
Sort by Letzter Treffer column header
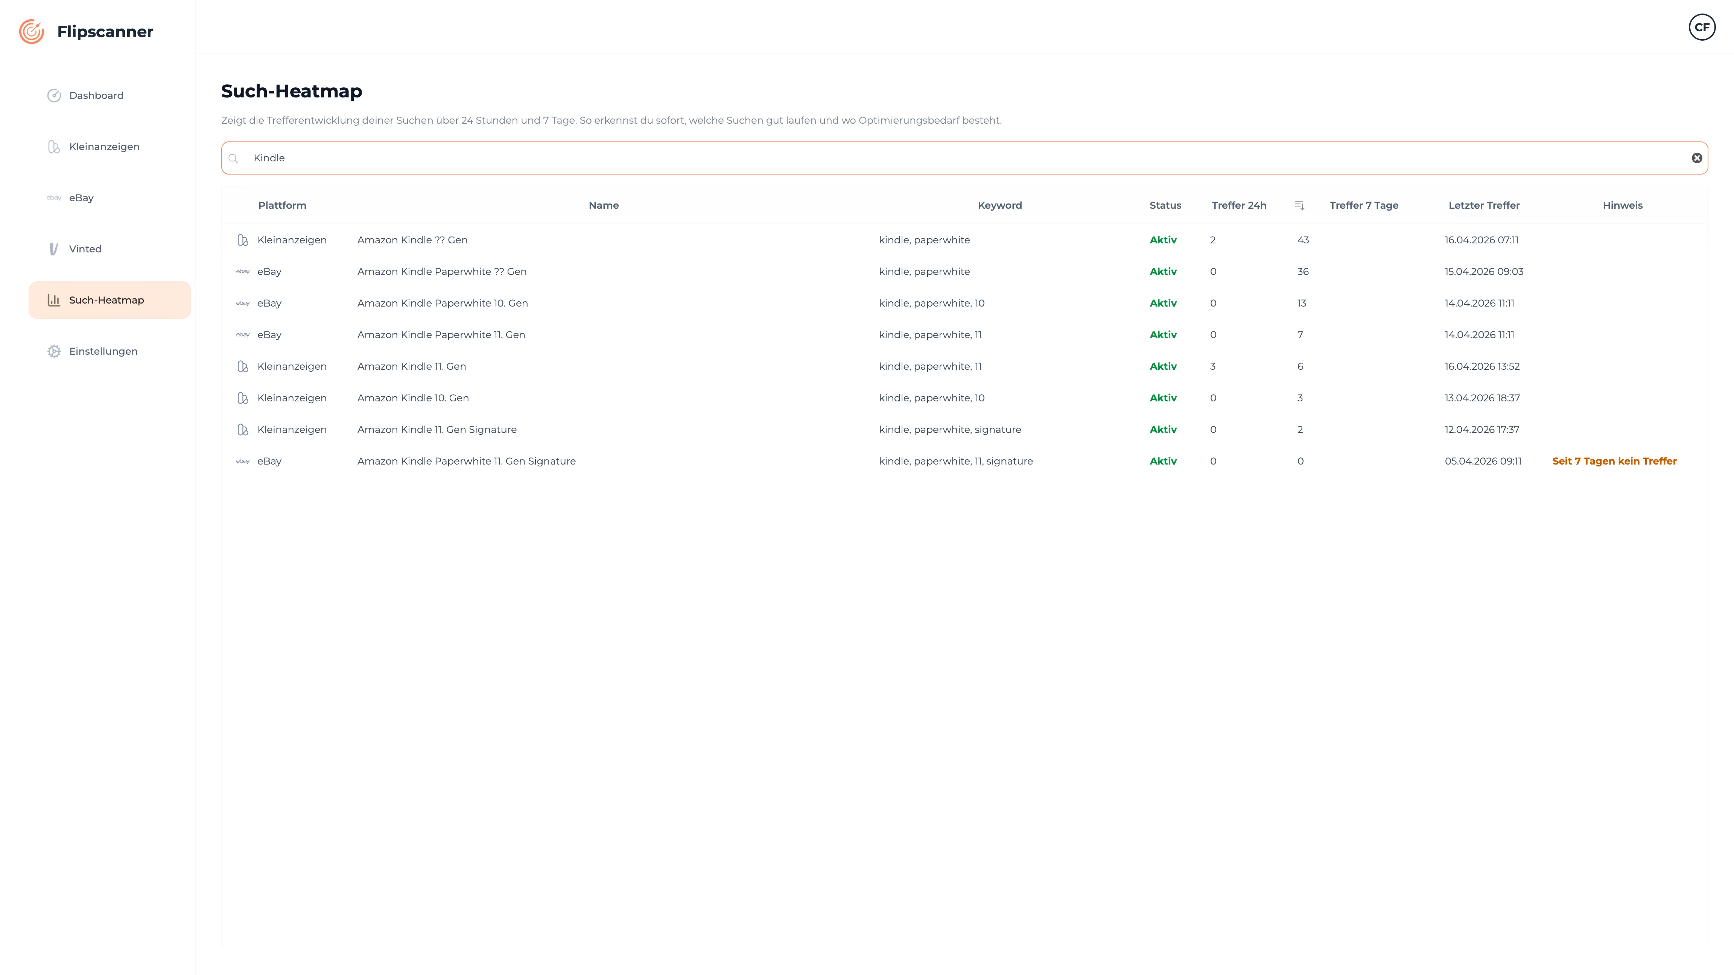1484,205
